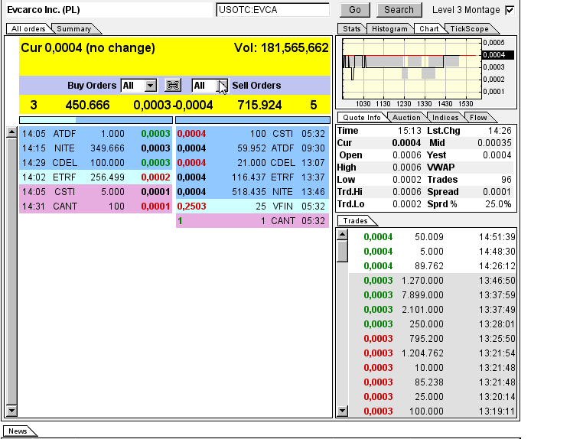Click the Go button
This screenshot has height=439, width=570.
[x=355, y=10]
